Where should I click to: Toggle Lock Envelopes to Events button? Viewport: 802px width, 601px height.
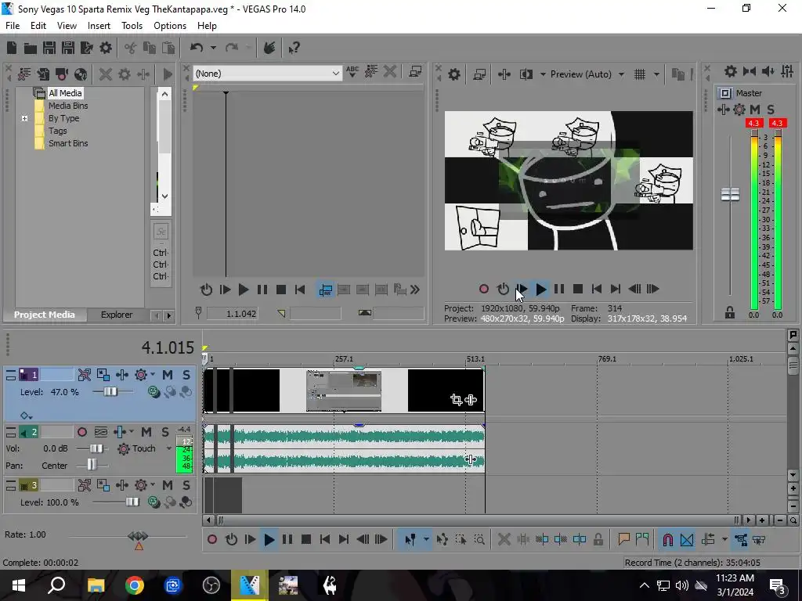point(741,539)
